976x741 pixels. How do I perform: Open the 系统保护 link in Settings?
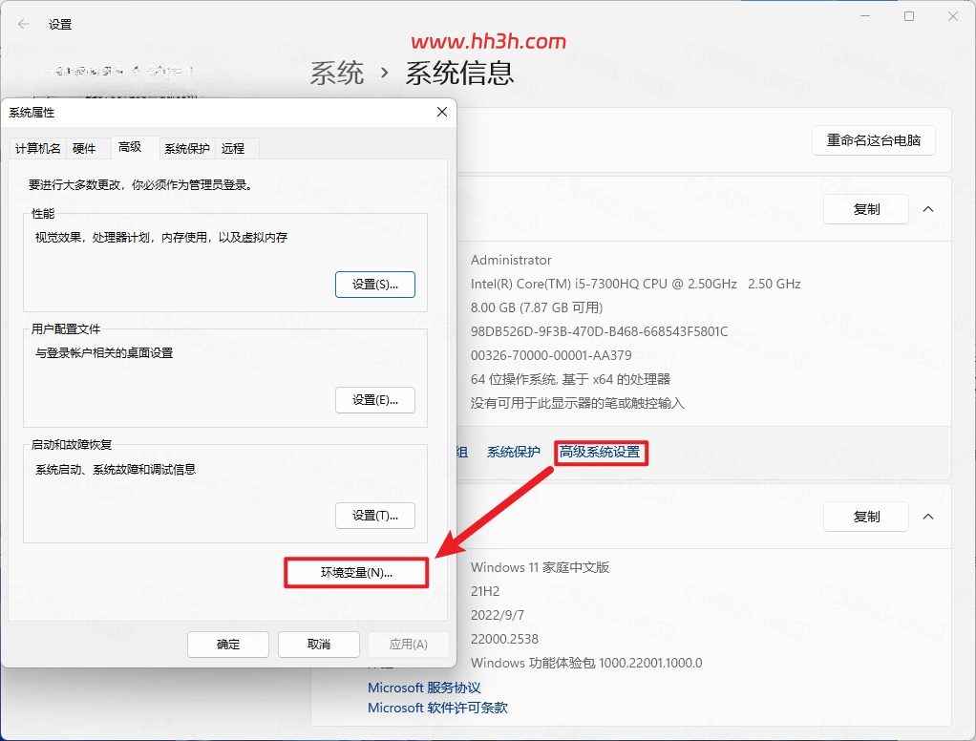click(x=514, y=453)
